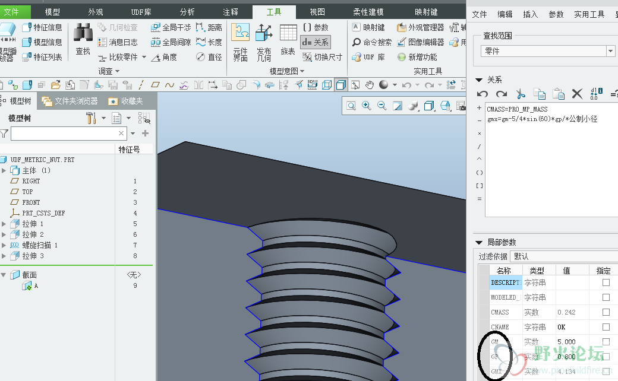Open 插入 menu in relations dialog

coord(531,15)
